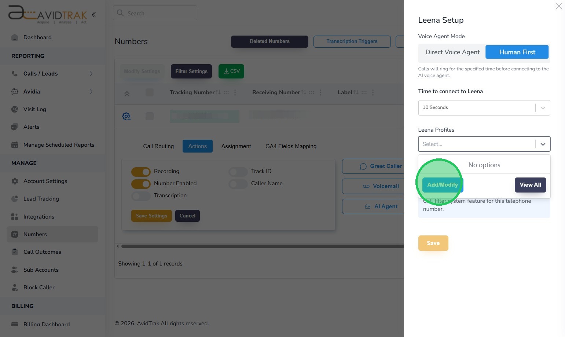Image resolution: width=565 pixels, height=337 pixels.
Task: Click the Filter Settings button
Action: coord(191,72)
